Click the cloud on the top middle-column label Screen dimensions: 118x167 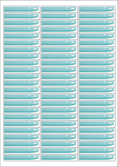(67, 8)
